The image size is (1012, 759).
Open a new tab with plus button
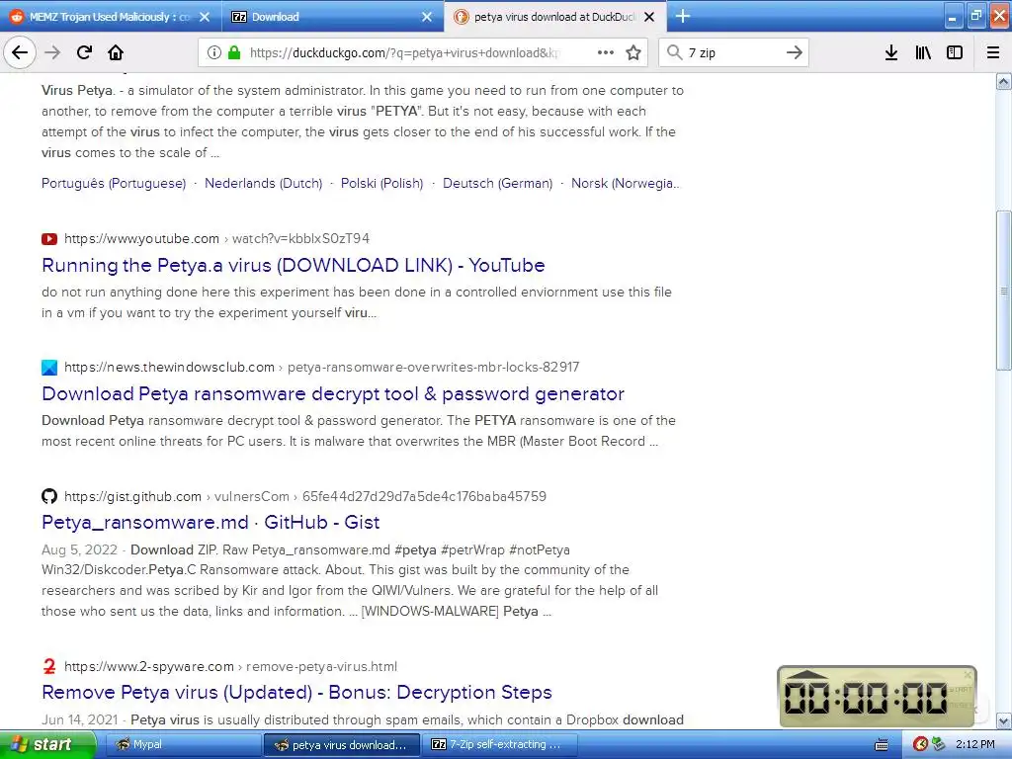[x=683, y=17]
